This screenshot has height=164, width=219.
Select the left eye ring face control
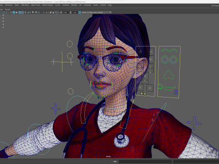tap(165, 60)
